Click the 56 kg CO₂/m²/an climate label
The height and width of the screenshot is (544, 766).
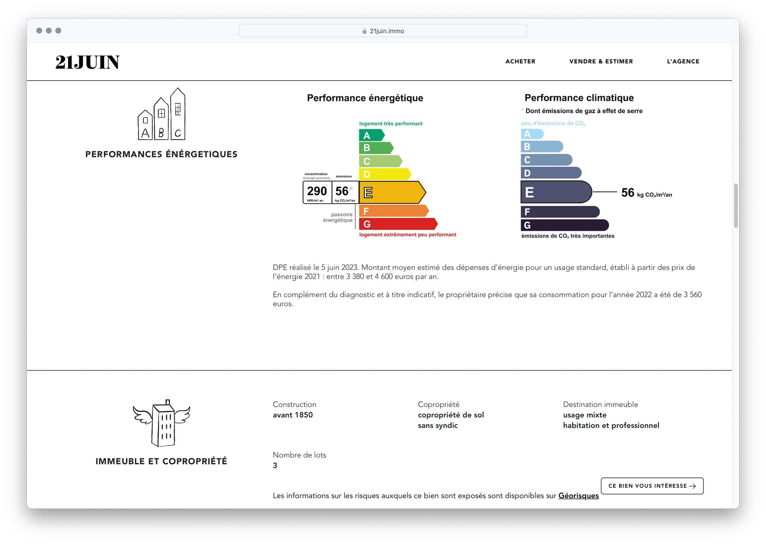coord(647,192)
